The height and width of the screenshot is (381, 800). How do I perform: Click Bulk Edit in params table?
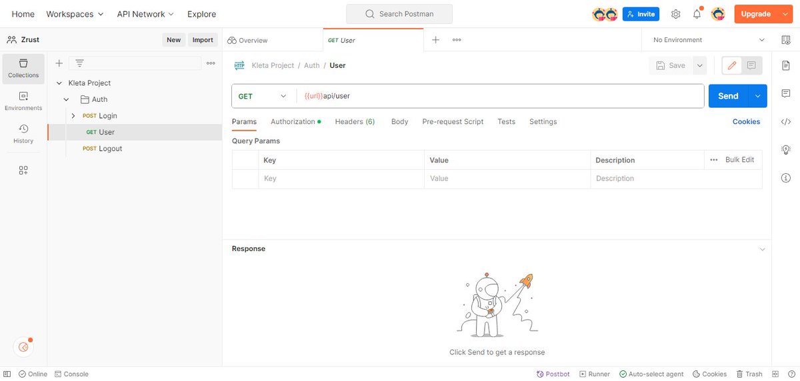tap(739, 160)
